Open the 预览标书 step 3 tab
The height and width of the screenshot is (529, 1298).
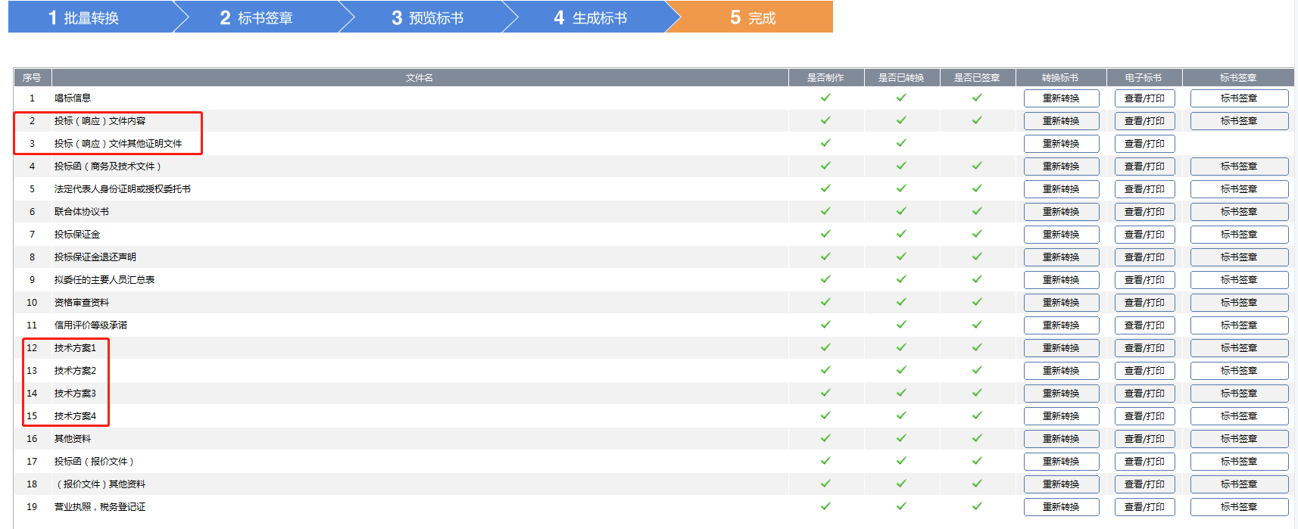[427, 17]
